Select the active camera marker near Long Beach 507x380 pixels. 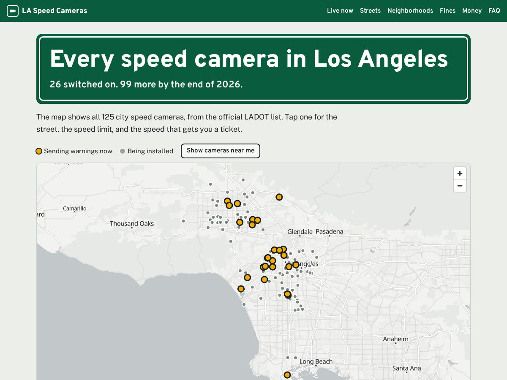click(287, 375)
